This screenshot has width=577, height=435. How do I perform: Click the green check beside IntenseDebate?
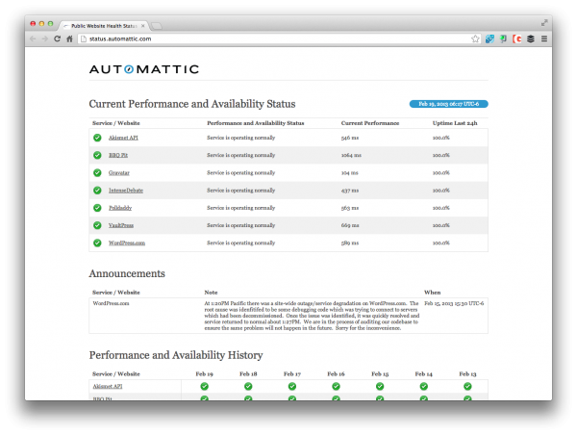click(97, 191)
